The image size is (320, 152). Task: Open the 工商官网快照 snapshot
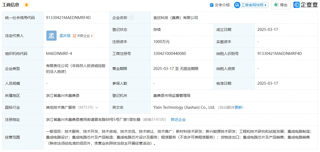(x=251, y=5)
